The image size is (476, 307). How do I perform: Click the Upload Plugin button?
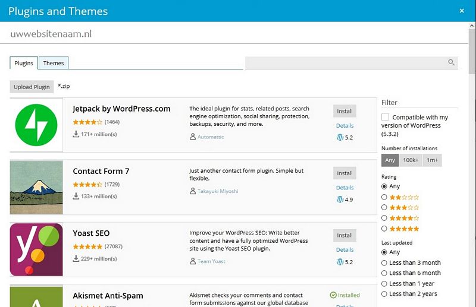click(32, 87)
